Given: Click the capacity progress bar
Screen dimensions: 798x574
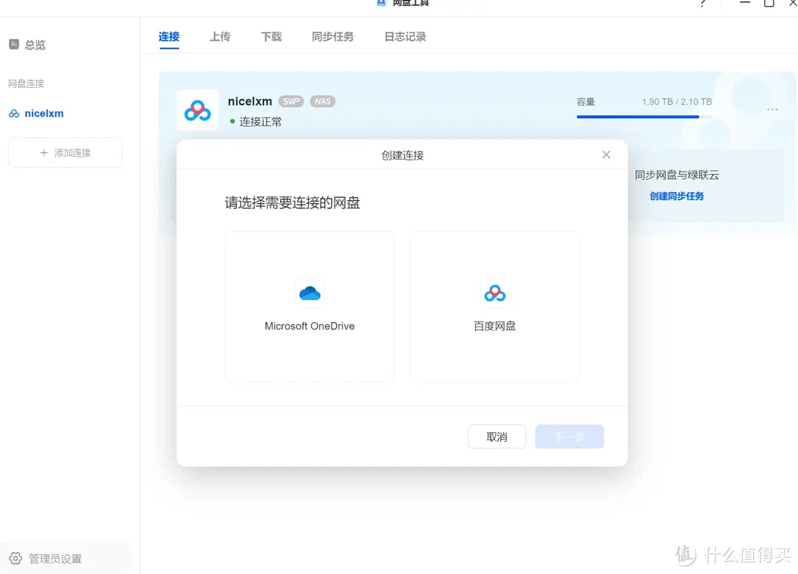Looking at the screenshot, I should tap(643, 117).
